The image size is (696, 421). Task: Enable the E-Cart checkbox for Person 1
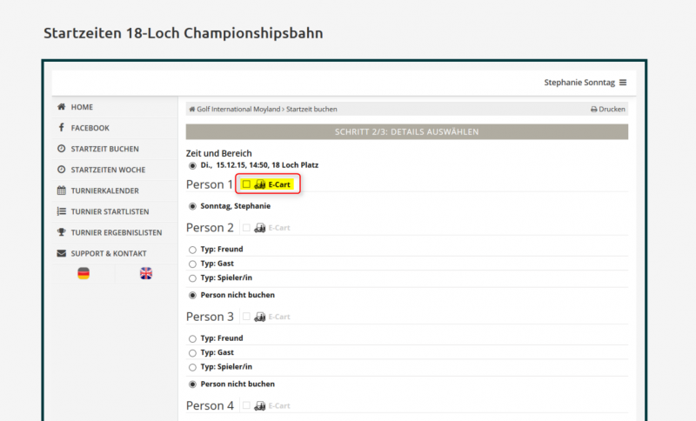coord(246,184)
